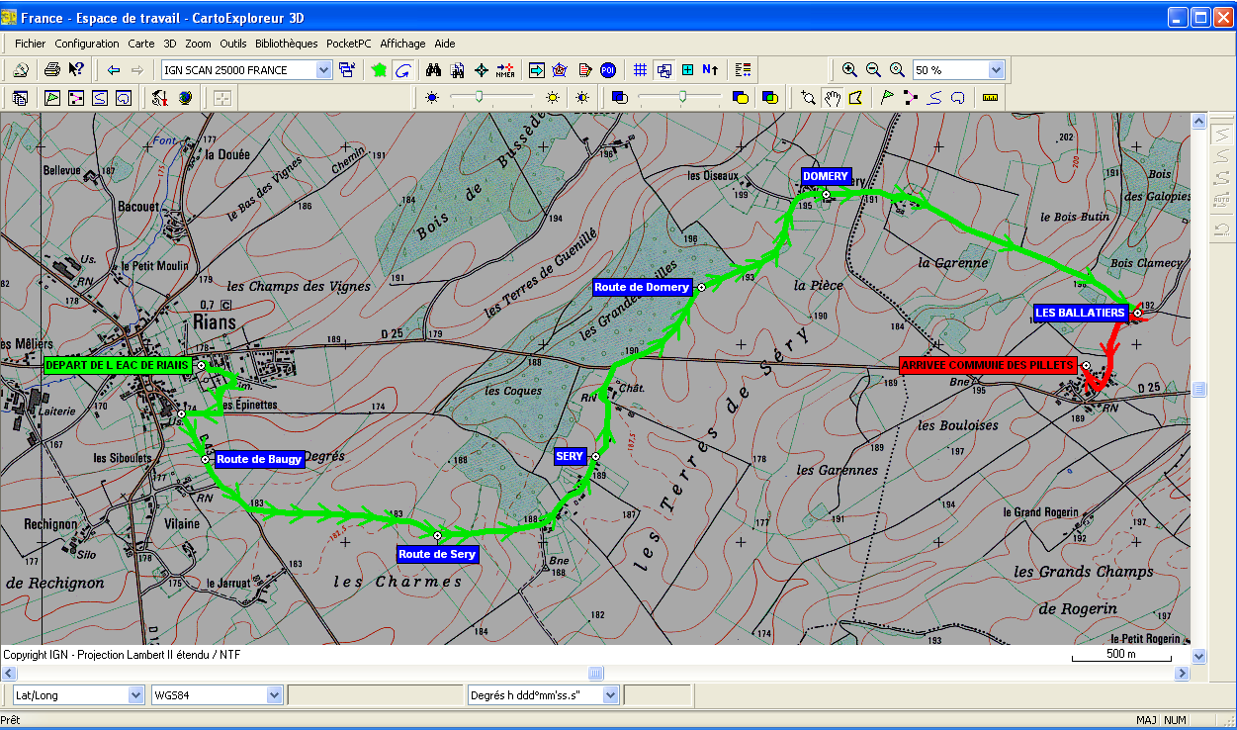Click the DOMERY waypoint label
The image size is (1237, 730).
[x=826, y=177]
